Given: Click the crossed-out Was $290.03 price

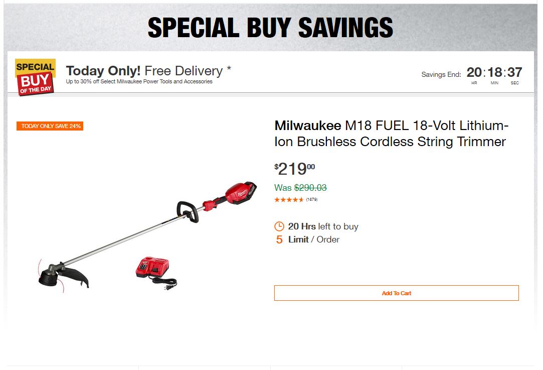Looking at the screenshot, I should pyautogui.click(x=300, y=188).
